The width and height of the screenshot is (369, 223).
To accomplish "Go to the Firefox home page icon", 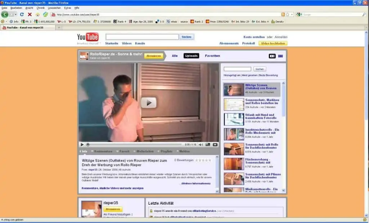I will 37,14.
